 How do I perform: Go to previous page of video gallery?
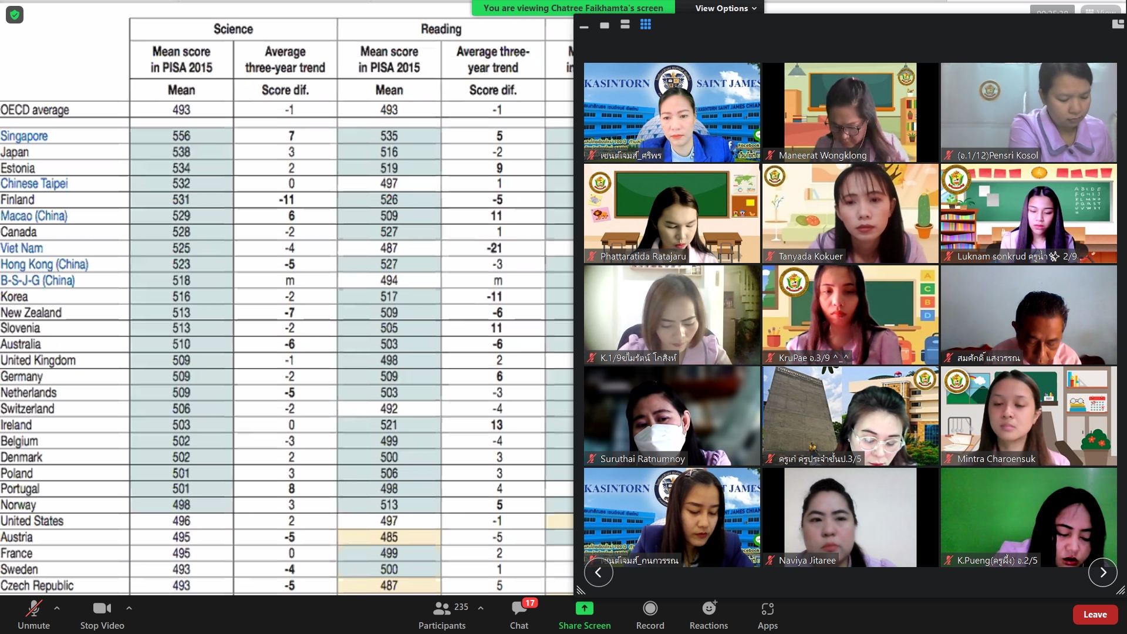(x=598, y=572)
